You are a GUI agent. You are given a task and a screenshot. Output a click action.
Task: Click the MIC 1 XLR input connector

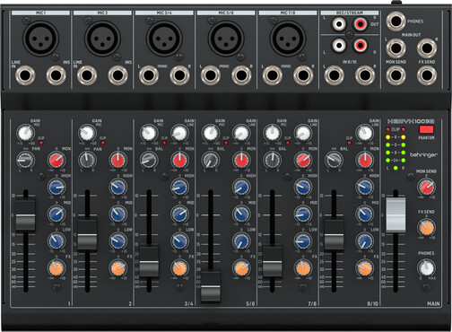click(x=40, y=39)
